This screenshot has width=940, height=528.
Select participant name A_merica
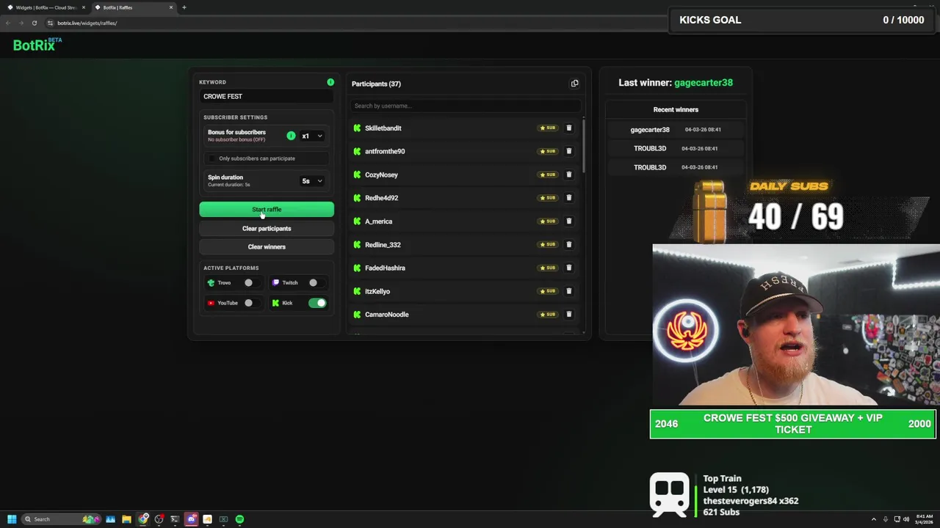379,221
